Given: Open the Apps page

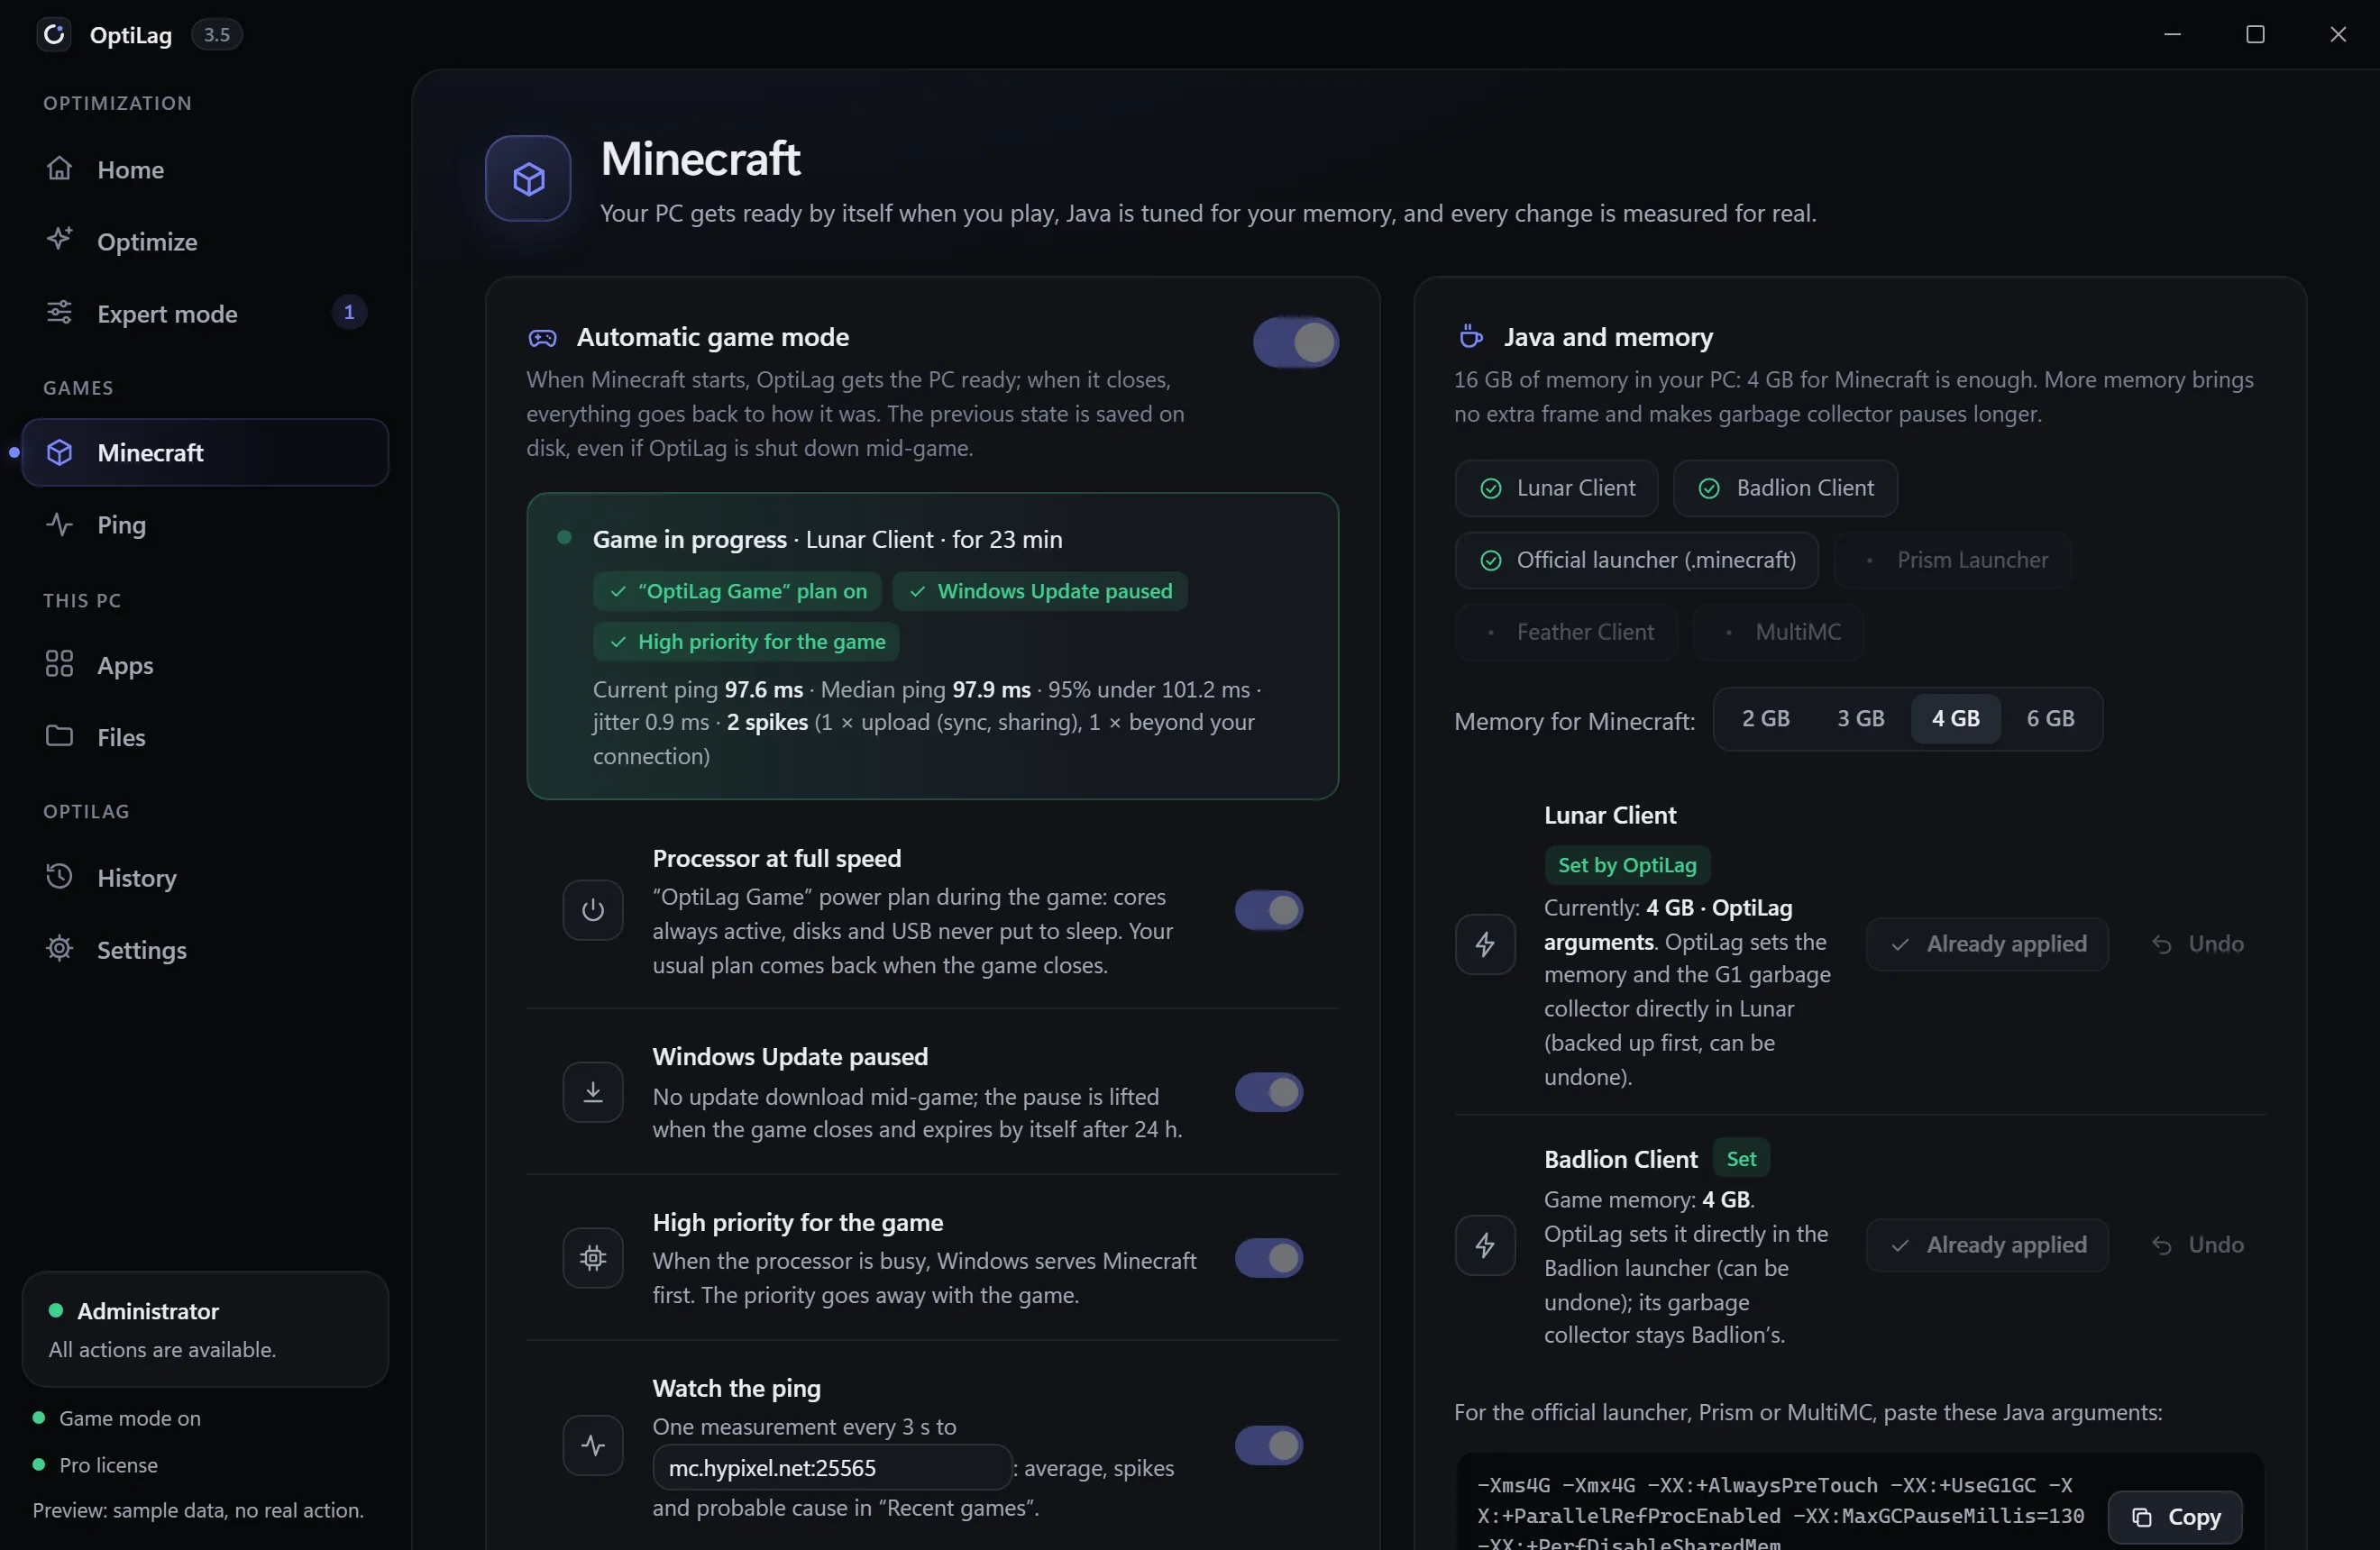Looking at the screenshot, I should click(x=205, y=666).
